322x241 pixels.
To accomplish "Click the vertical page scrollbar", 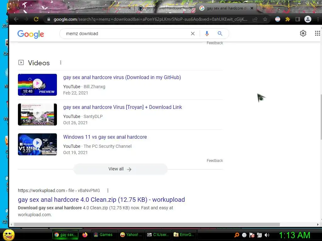I will (x=321, y=117).
